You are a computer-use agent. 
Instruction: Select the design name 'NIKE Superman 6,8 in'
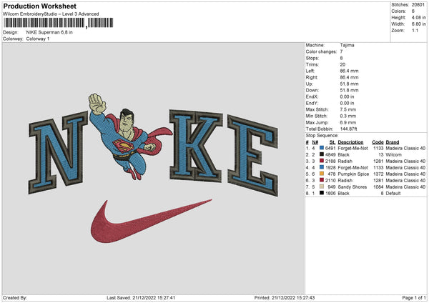pos(49,32)
